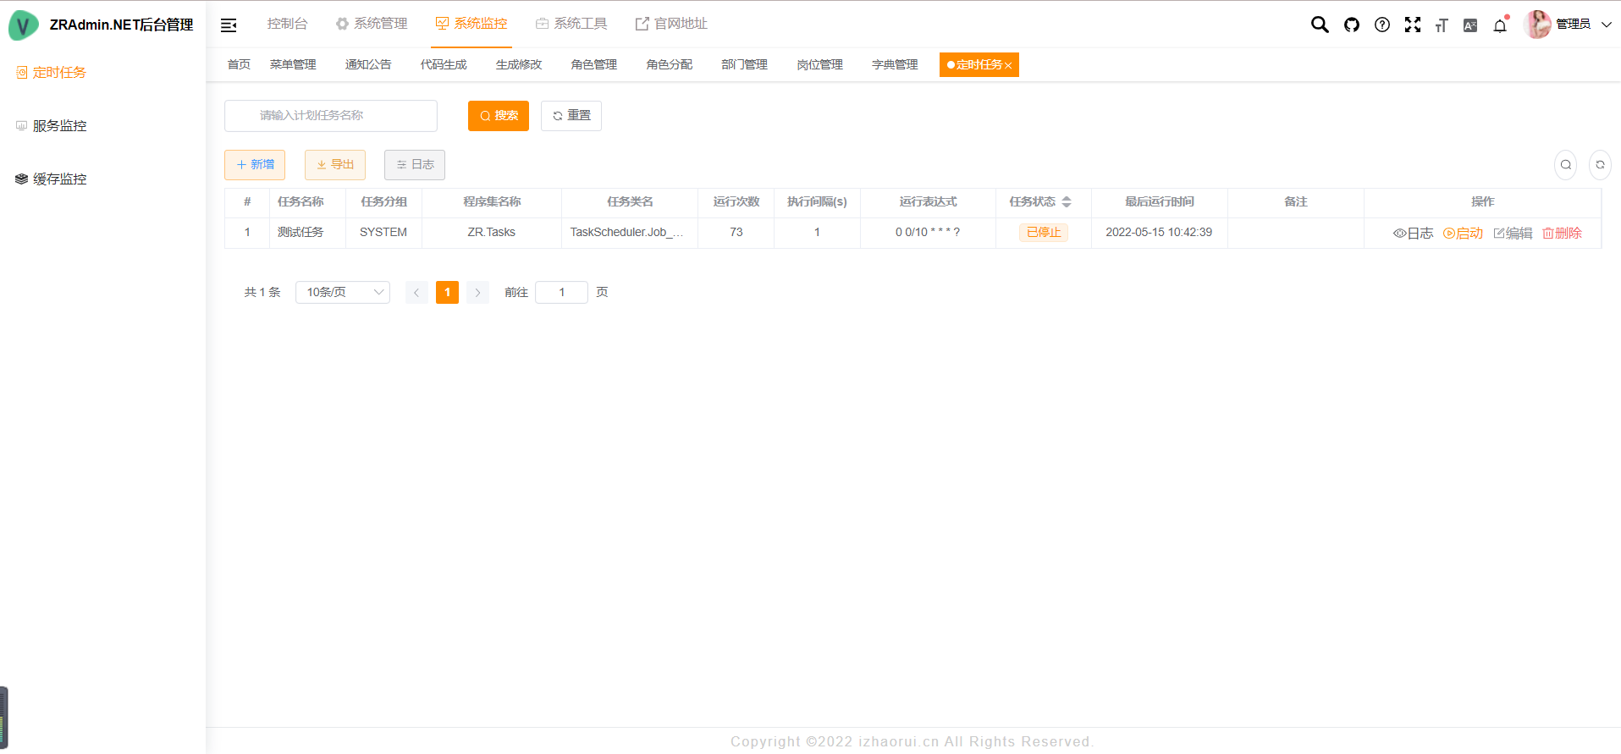
Task: Click the 新增 button to add task
Action: [x=255, y=165]
